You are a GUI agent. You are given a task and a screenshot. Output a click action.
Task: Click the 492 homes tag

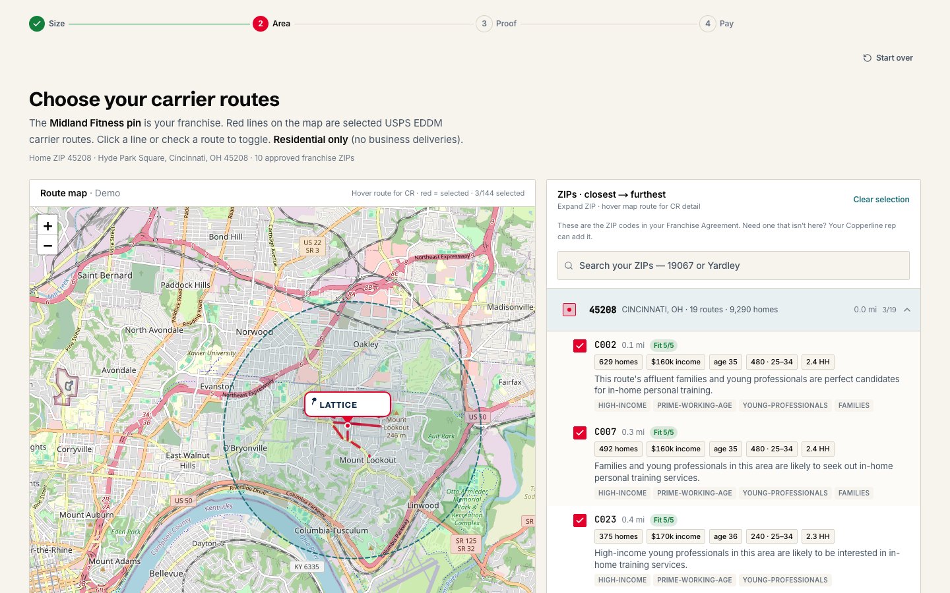point(618,449)
